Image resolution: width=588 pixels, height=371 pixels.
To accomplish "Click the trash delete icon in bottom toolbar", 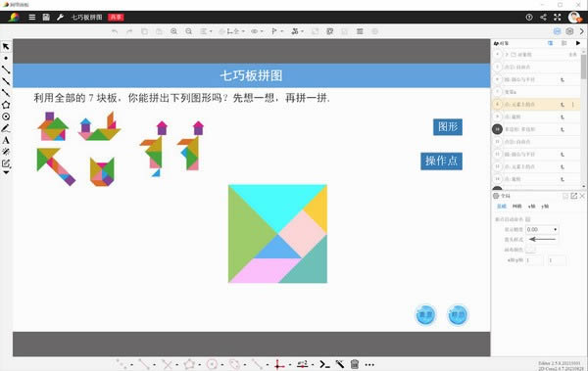I will [x=355, y=364].
